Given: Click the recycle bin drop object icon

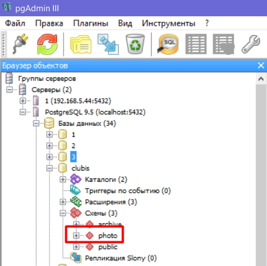Looking at the screenshot, I should pos(135,44).
